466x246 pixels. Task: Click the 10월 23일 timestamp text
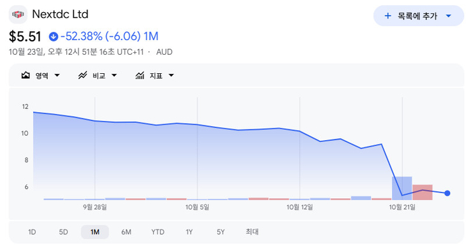tap(76, 52)
